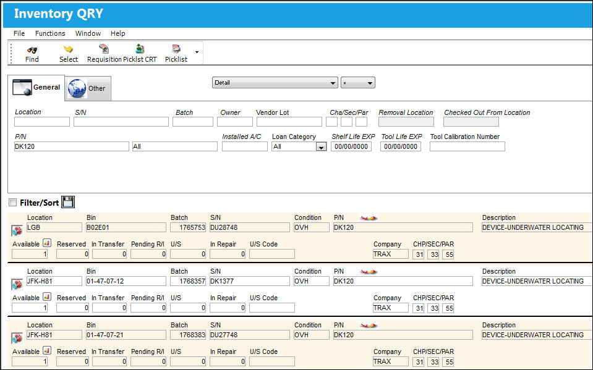Select bin value B02E01
593x370 pixels.
coord(126,227)
